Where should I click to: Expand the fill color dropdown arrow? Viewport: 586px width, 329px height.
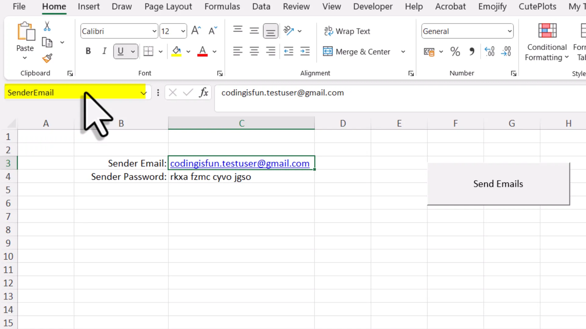pos(188,51)
